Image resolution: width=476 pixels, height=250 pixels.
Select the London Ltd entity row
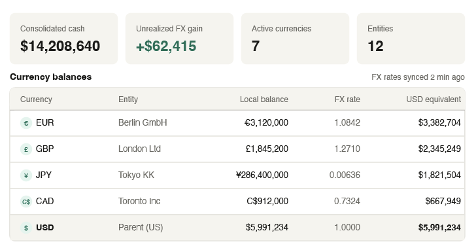coord(237,149)
